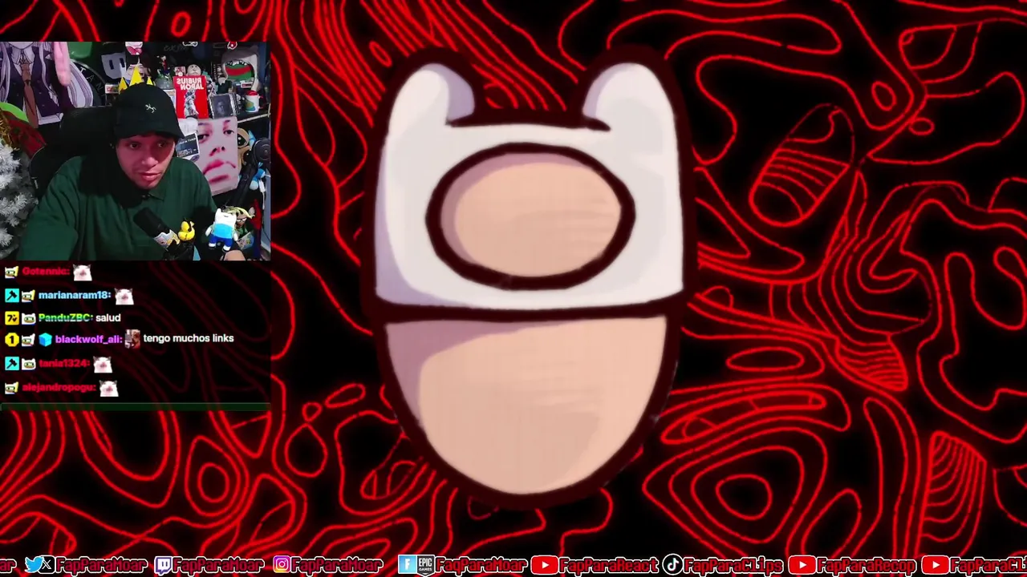Click the cat emote in tania1324's message
This screenshot has height=577, width=1027.
point(102,365)
